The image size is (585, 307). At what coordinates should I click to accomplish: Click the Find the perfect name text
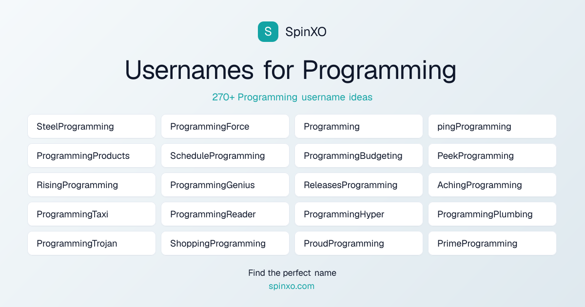[x=292, y=273]
